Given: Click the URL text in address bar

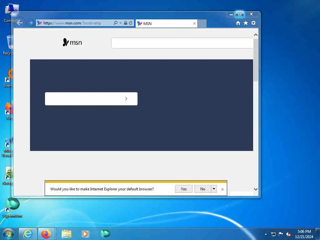Looking at the screenshot, I should [72, 23].
